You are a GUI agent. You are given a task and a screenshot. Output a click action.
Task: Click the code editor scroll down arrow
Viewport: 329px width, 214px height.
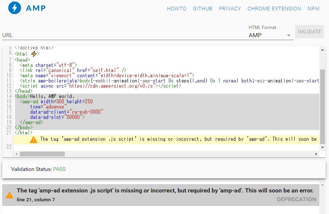point(323,147)
